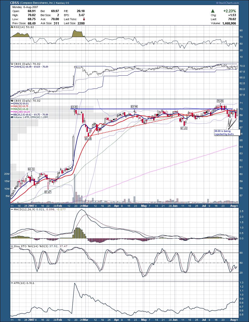
Task: Click the 70.89 high price callout
Action: click(220, 101)
